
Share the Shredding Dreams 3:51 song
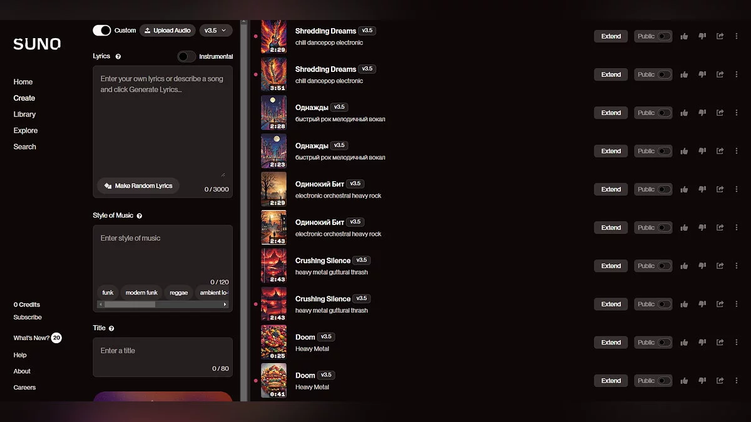720,74
